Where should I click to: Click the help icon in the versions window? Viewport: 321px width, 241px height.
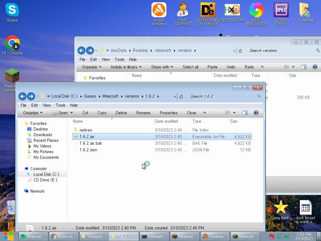coord(315,67)
